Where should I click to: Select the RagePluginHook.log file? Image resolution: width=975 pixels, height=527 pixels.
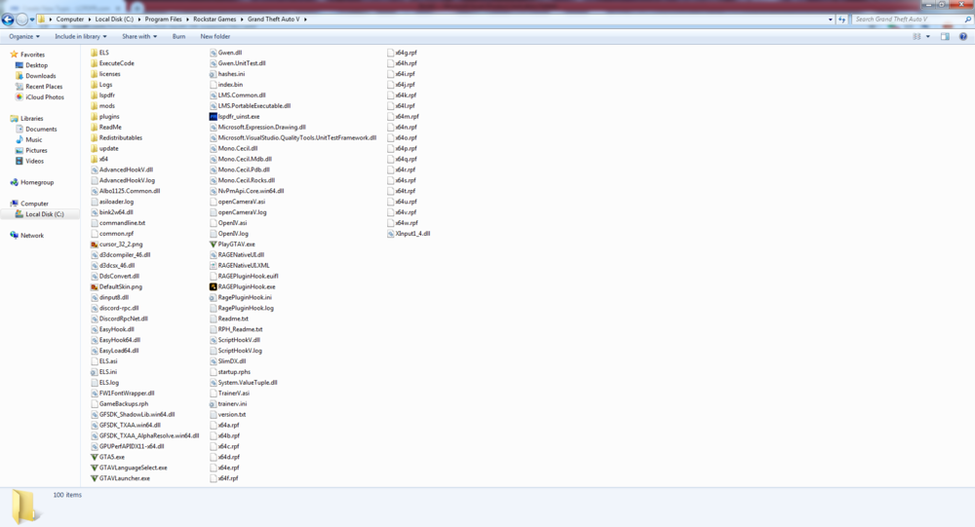246,308
